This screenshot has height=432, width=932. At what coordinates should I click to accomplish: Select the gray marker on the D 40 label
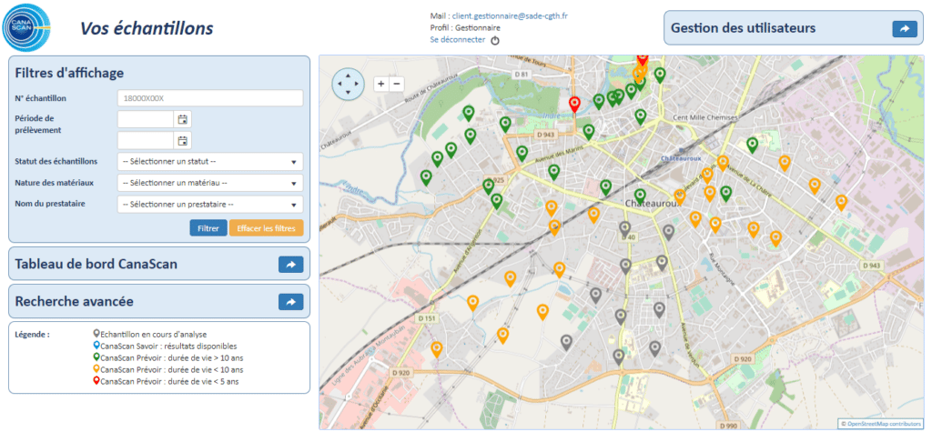pos(624,228)
